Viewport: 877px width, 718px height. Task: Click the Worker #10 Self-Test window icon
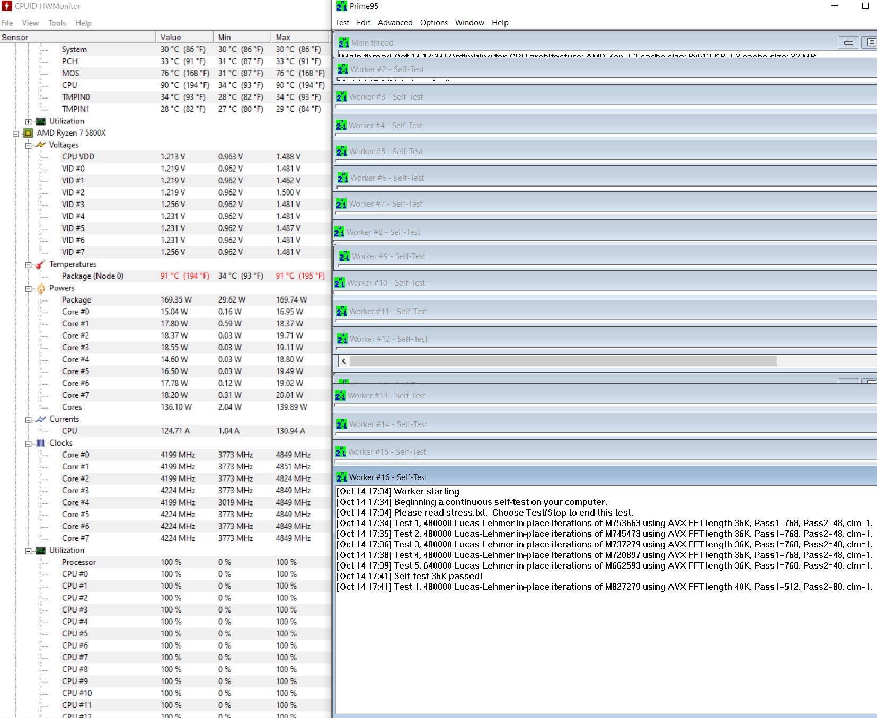click(x=340, y=283)
